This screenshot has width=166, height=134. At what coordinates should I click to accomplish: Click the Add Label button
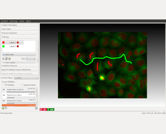coord(19,54)
